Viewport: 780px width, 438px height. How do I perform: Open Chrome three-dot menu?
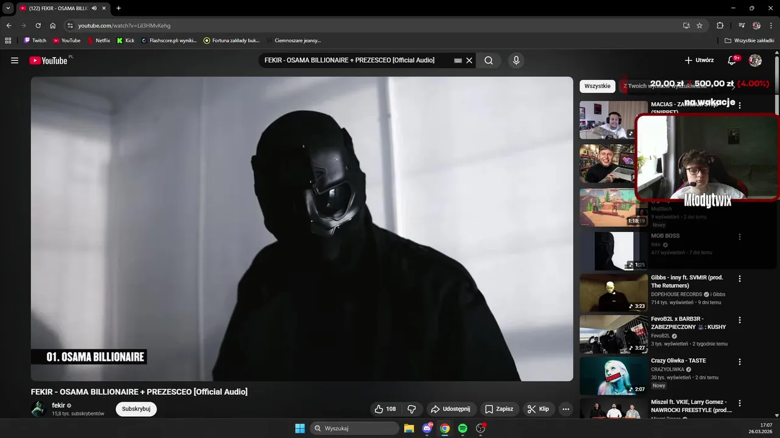click(771, 26)
